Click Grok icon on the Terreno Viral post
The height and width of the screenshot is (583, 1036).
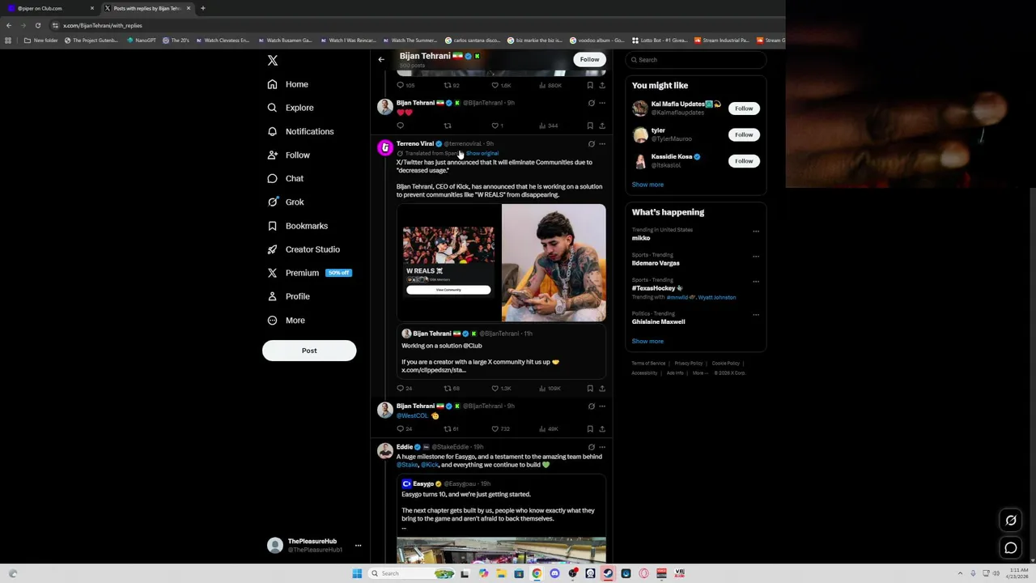[x=591, y=144]
